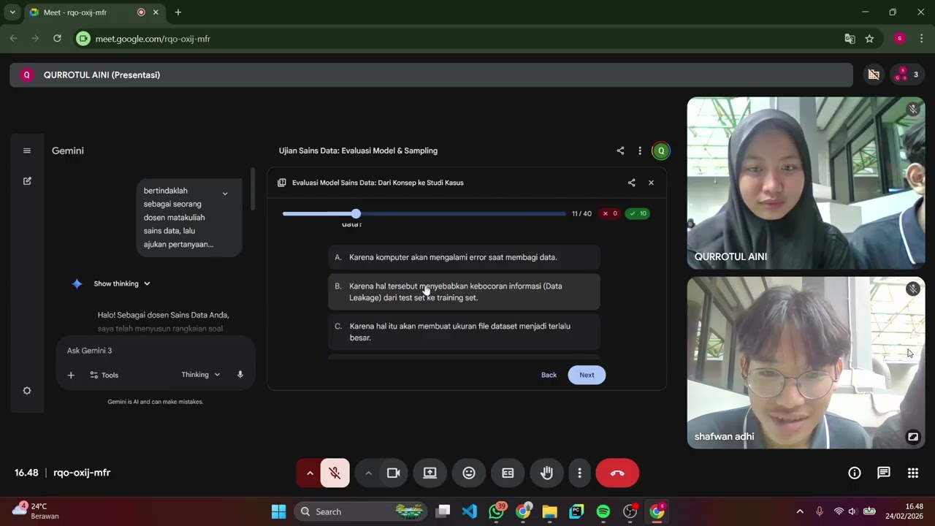This screenshot has height=526, width=935.
Task: Click the address bar URL
Action: coord(153,39)
